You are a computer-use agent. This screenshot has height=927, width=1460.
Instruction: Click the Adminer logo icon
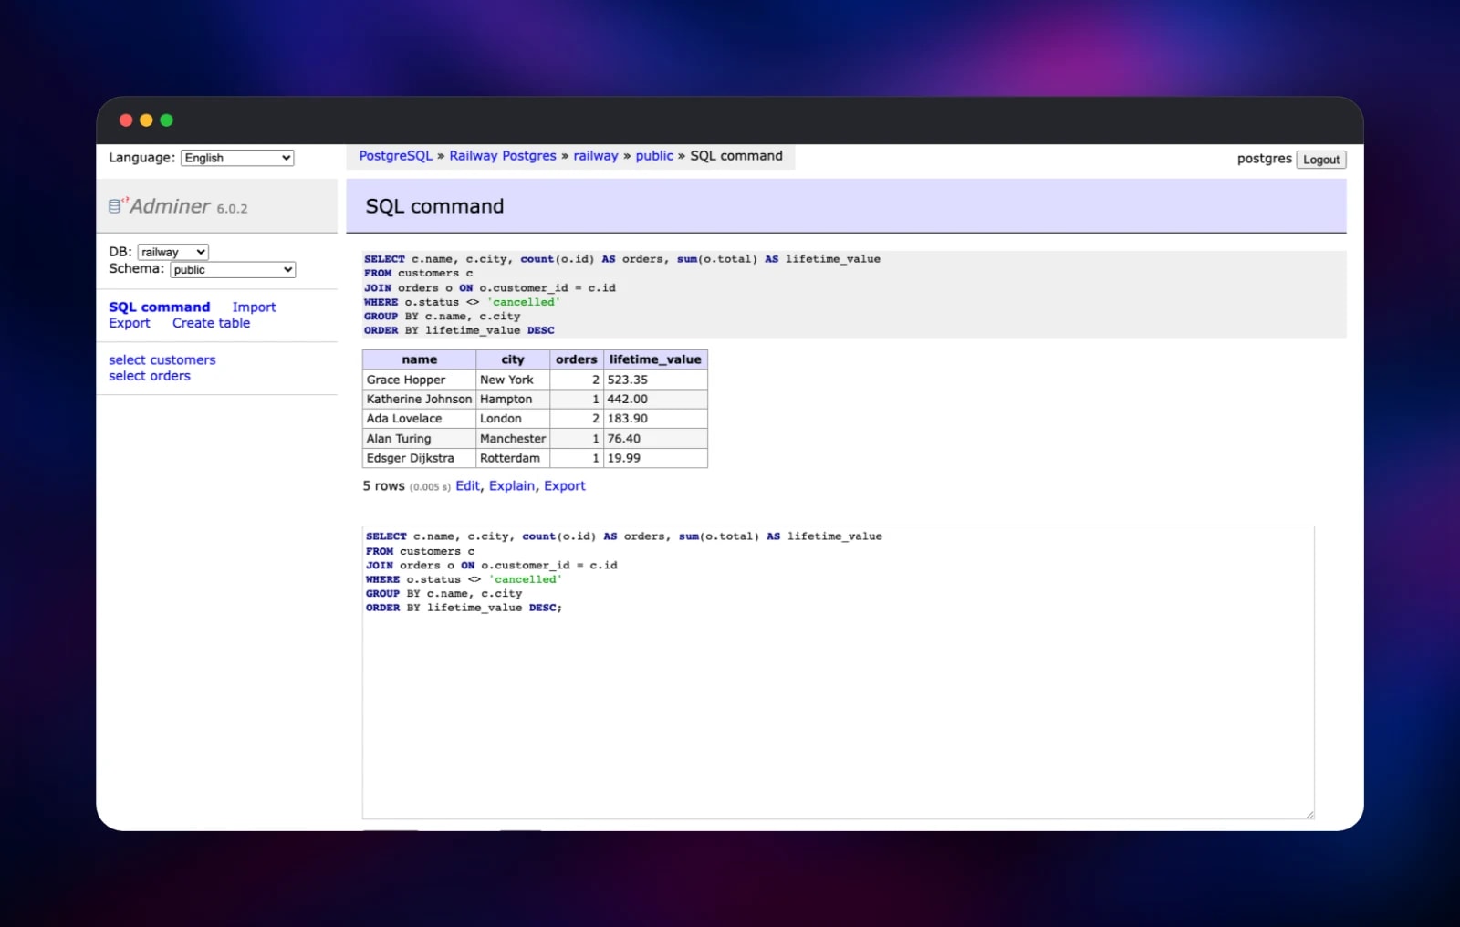tap(117, 205)
